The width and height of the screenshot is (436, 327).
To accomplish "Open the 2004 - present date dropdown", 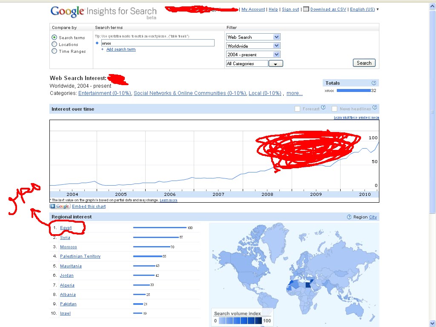I will coord(253,54).
